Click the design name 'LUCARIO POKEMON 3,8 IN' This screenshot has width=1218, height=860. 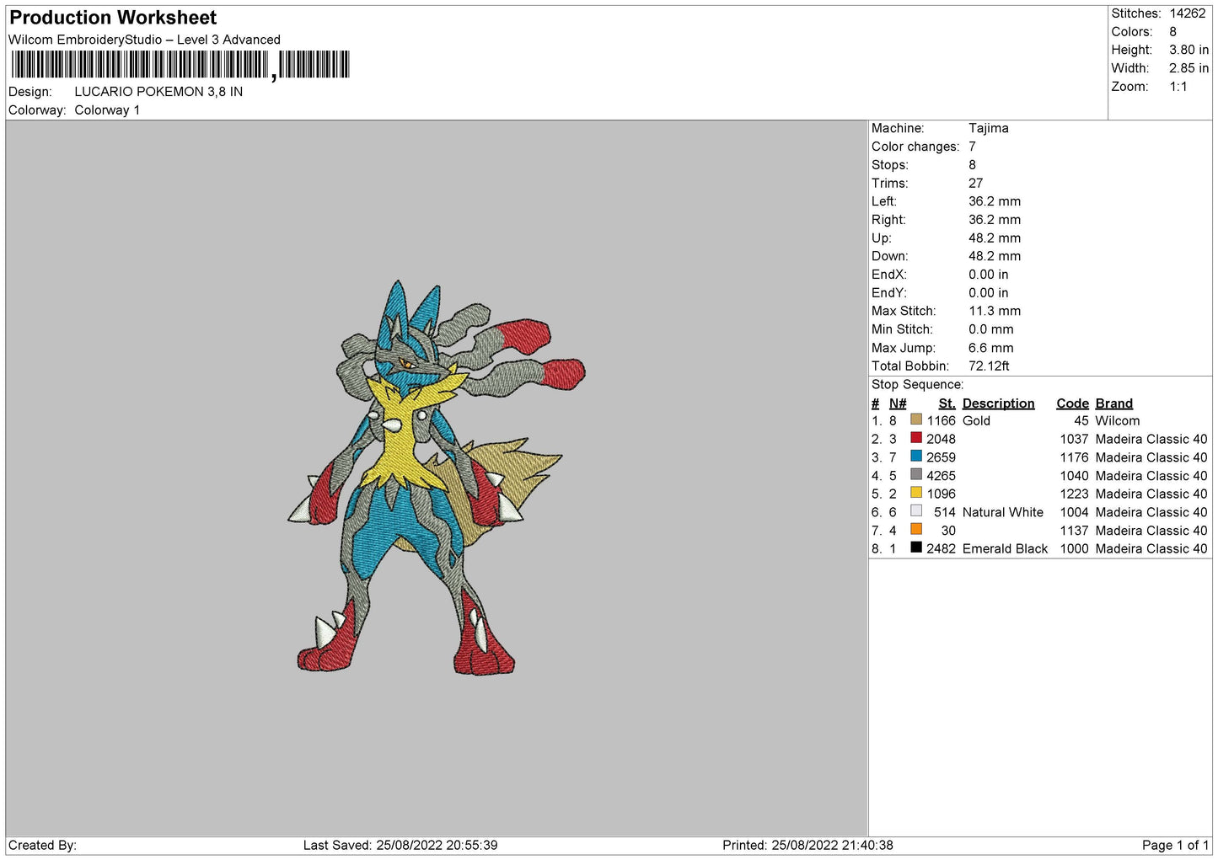[x=158, y=92]
